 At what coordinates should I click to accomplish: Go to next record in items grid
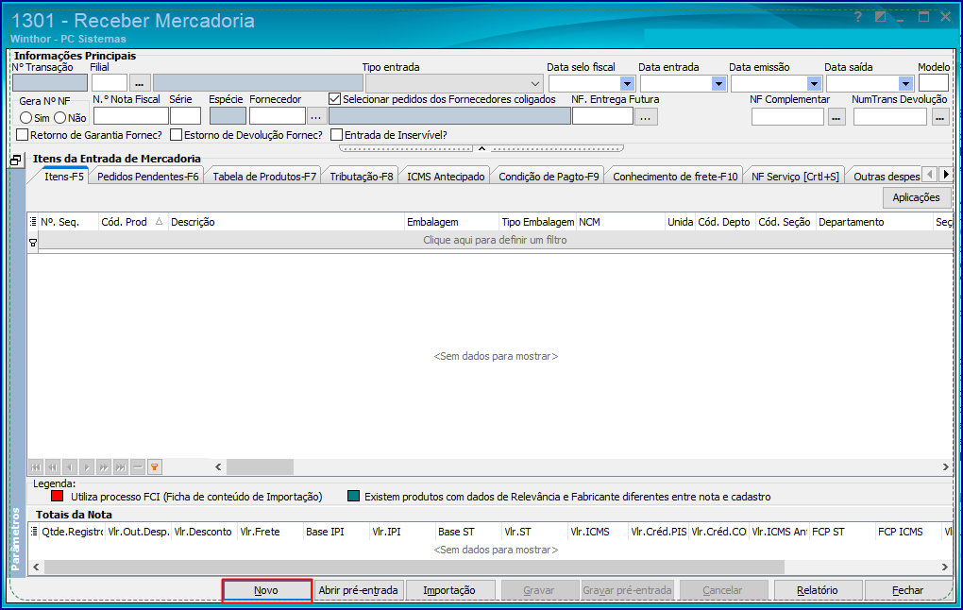click(87, 467)
